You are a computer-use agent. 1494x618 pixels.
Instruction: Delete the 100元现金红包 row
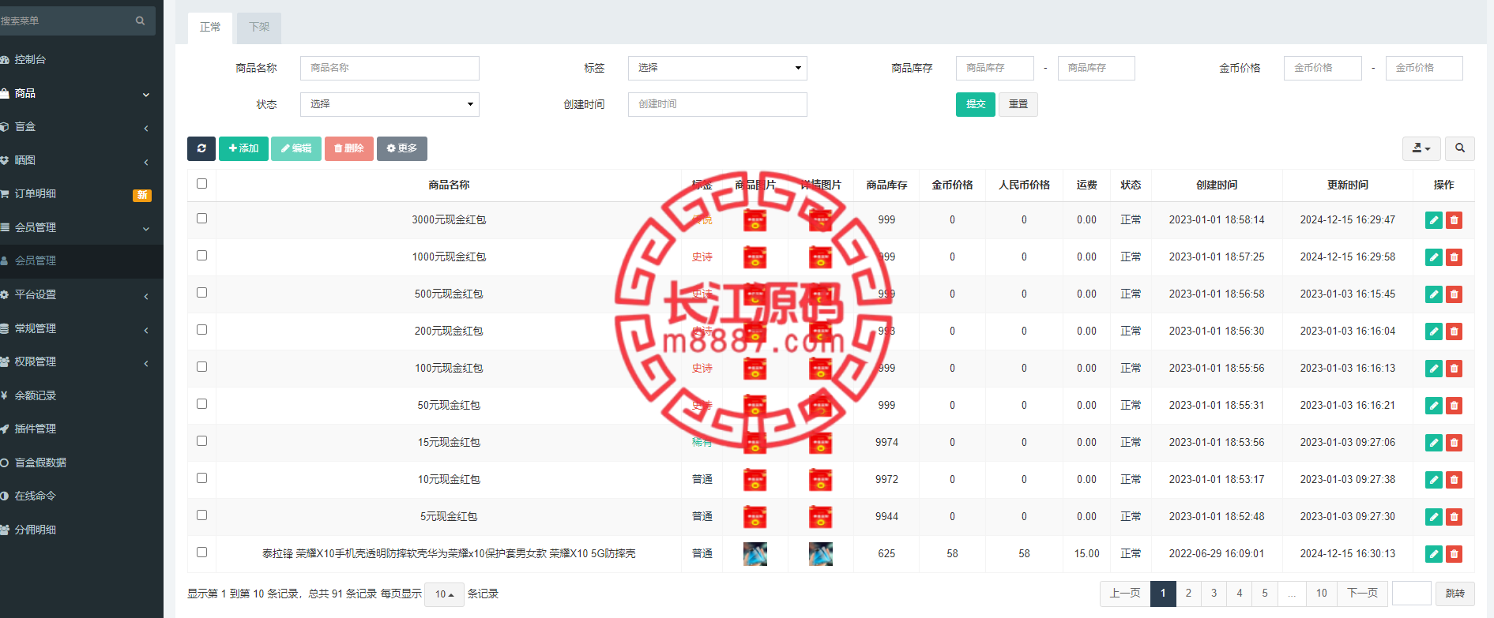1454,369
